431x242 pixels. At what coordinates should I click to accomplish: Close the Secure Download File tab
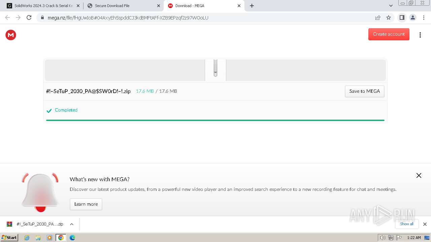(158, 6)
